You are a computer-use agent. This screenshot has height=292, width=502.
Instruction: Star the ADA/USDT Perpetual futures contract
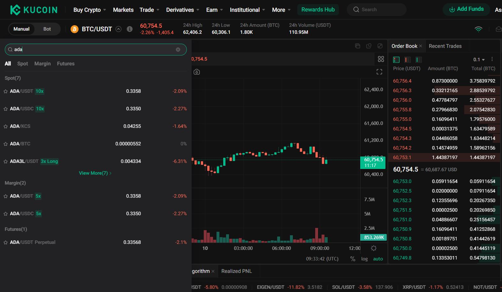(x=5, y=243)
